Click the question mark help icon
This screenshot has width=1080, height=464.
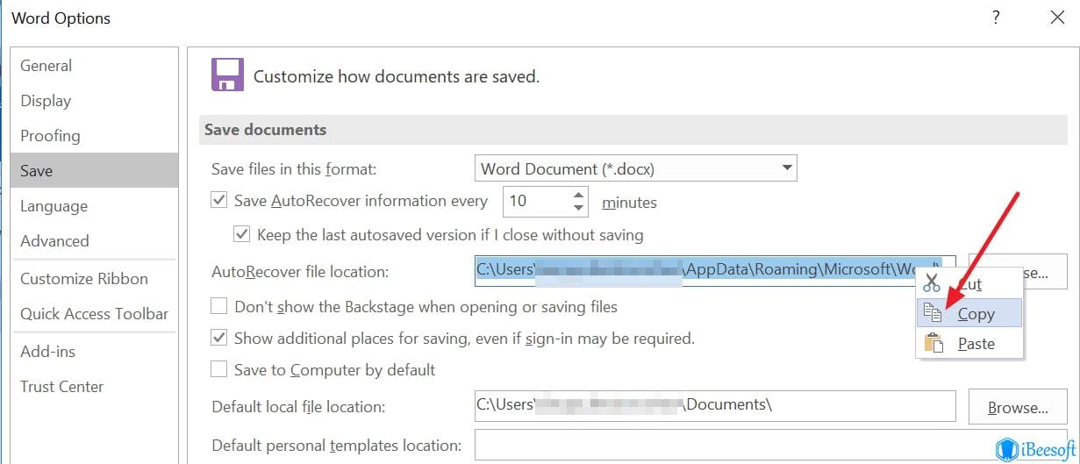(x=996, y=17)
